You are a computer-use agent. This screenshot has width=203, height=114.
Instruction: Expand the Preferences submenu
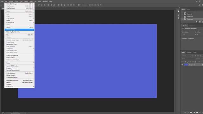click(19, 86)
